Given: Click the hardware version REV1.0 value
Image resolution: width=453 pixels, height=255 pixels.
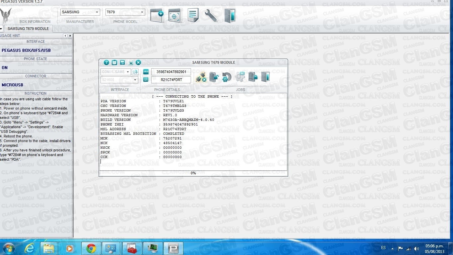Looking at the screenshot, I should 170,115.
